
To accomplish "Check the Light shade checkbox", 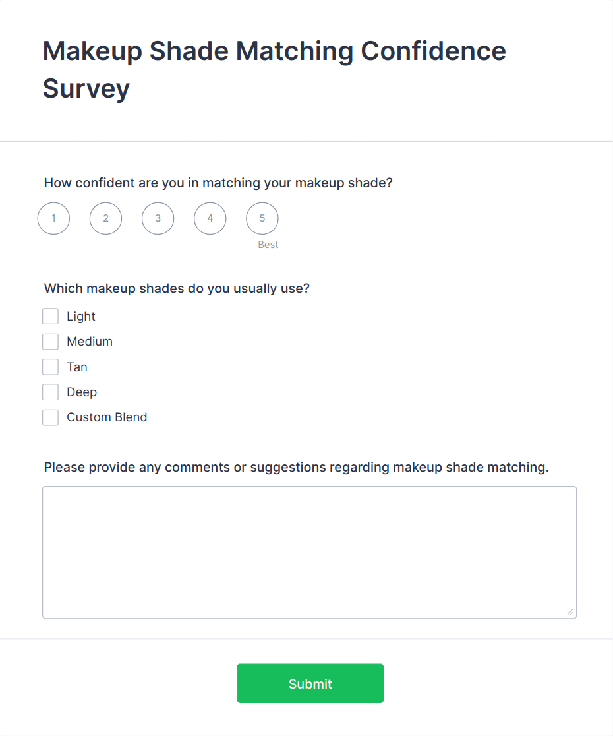I will point(51,317).
